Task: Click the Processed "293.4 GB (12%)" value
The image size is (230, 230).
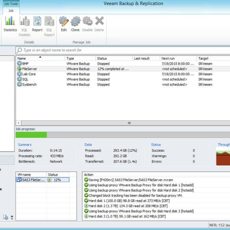Action: click(x=125, y=150)
